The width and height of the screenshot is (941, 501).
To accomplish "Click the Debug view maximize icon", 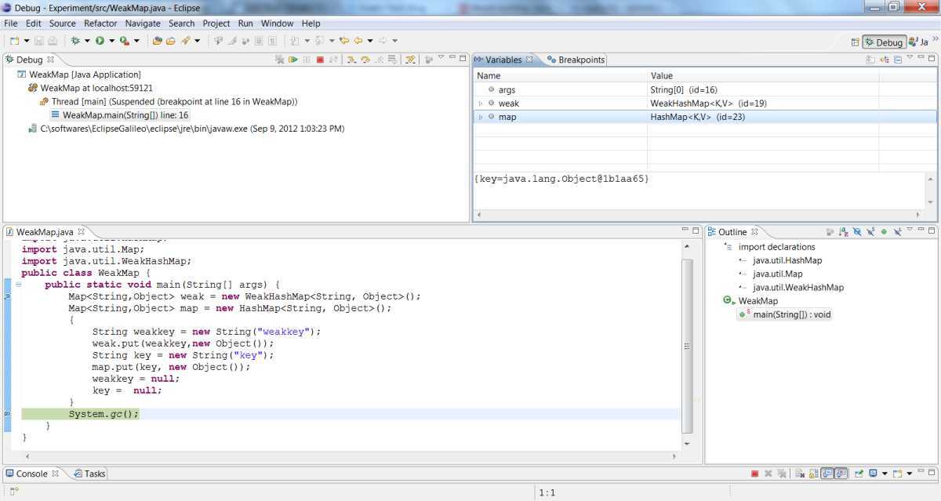I will pyautogui.click(x=463, y=57).
